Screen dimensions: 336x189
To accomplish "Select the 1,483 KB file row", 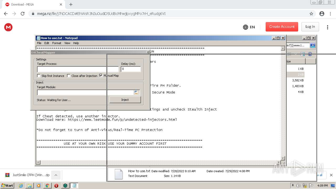I will [x=295, y=86].
